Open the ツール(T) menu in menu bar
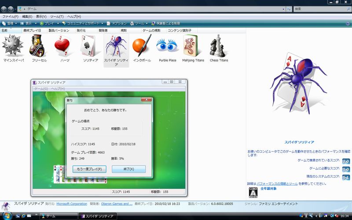This screenshot has height=220, width=352. (57, 17)
